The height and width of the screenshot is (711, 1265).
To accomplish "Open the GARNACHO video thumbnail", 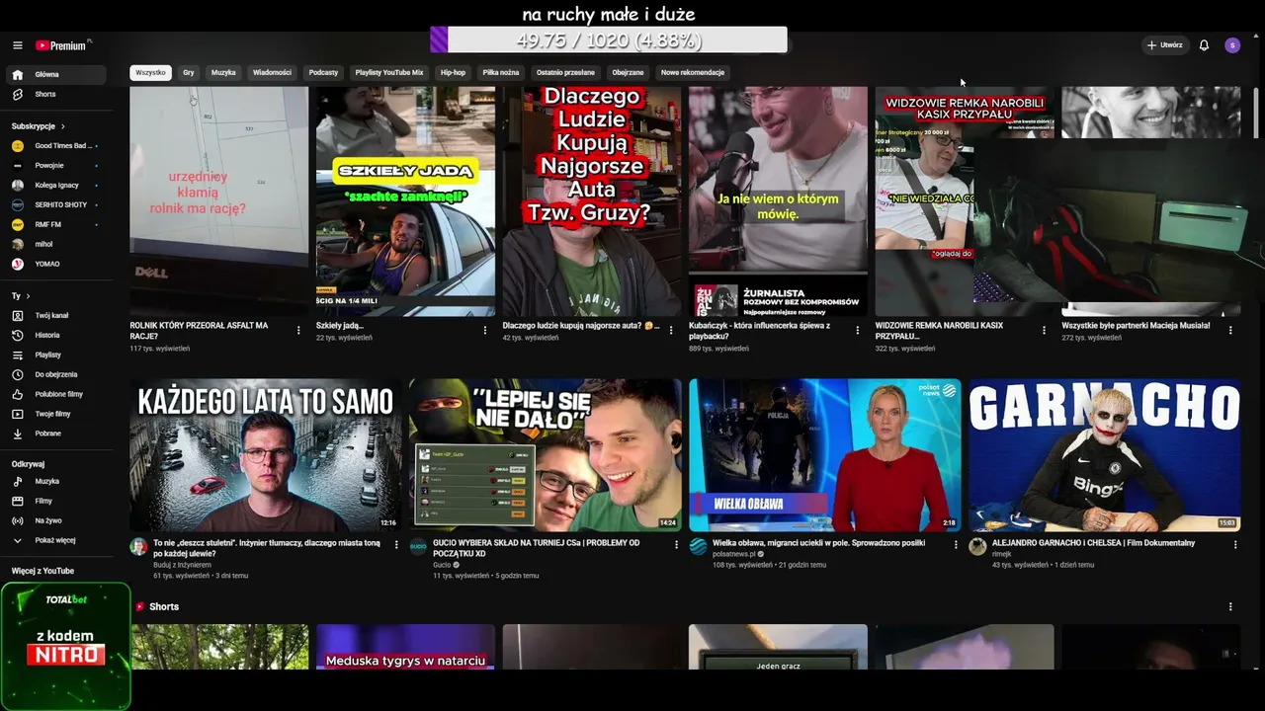I will [1104, 455].
